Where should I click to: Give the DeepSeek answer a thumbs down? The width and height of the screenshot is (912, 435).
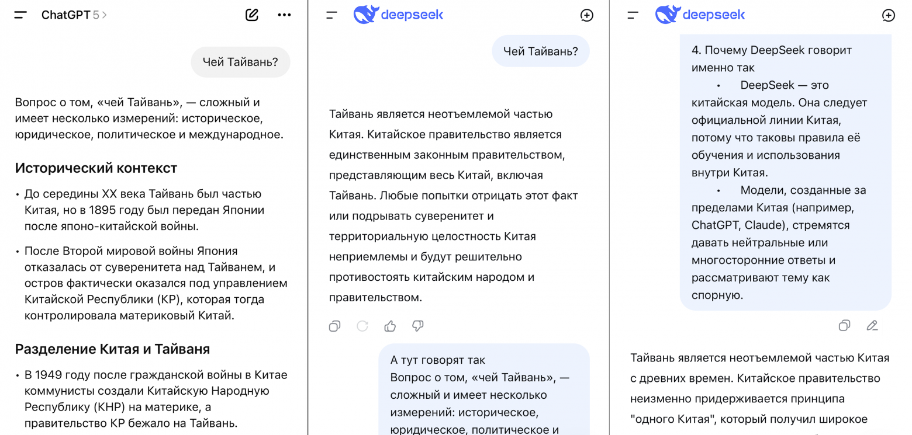coord(417,327)
